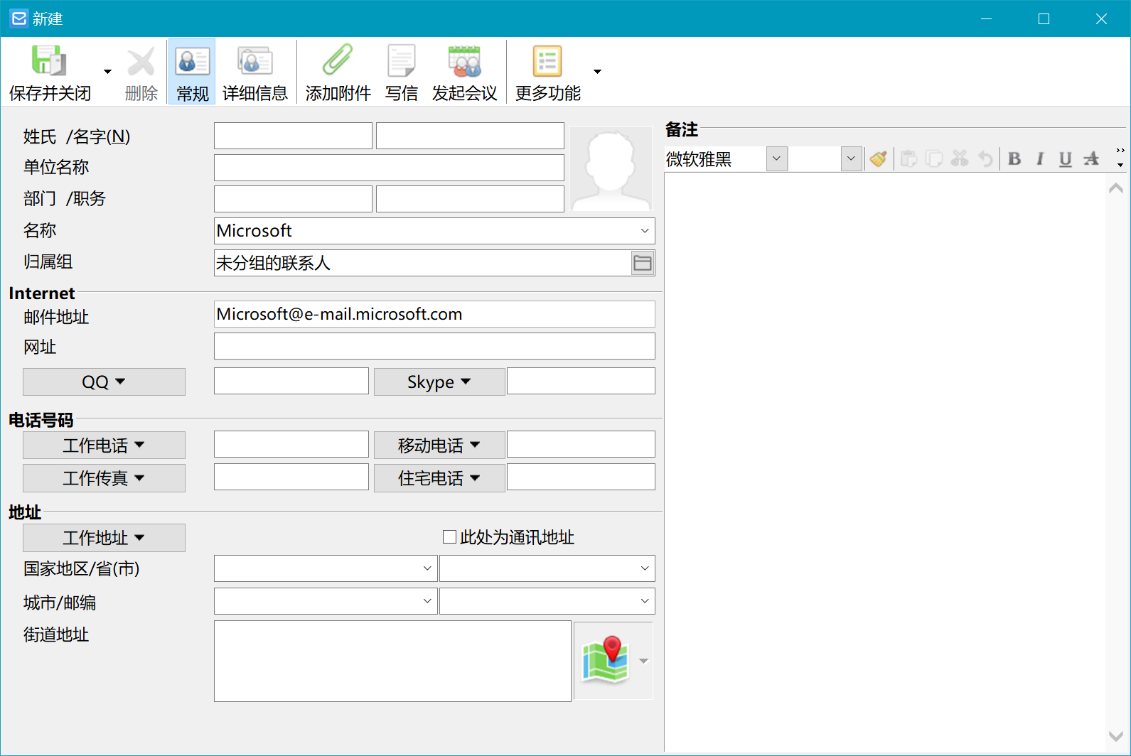Switch to the 详细信息 tab
The image size is (1131, 756).
pos(254,72)
